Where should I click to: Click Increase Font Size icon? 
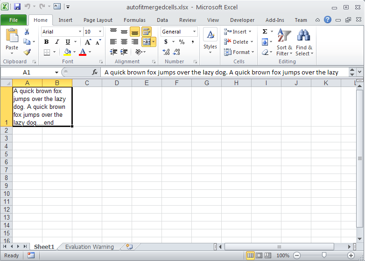coord(88,42)
